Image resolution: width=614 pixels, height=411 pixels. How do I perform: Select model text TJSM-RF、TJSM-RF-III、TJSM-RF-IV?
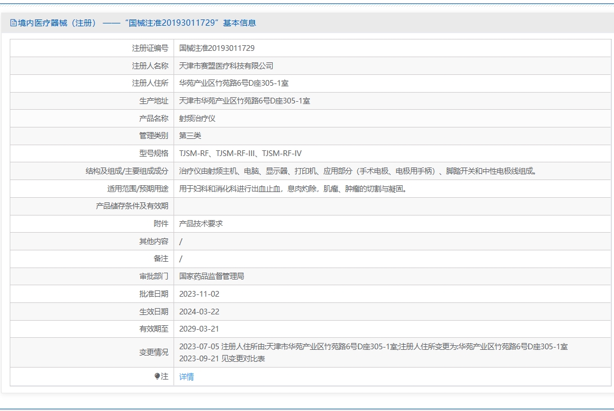point(241,153)
